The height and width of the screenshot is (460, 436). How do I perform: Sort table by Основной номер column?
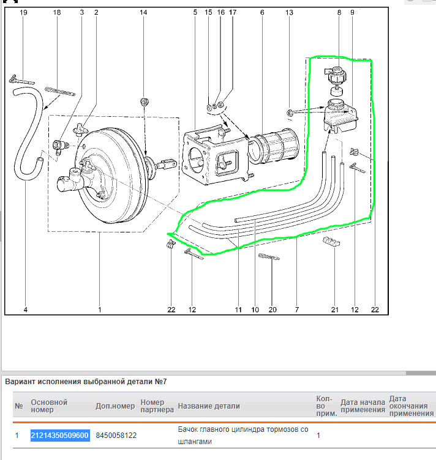(x=49, y=406)
